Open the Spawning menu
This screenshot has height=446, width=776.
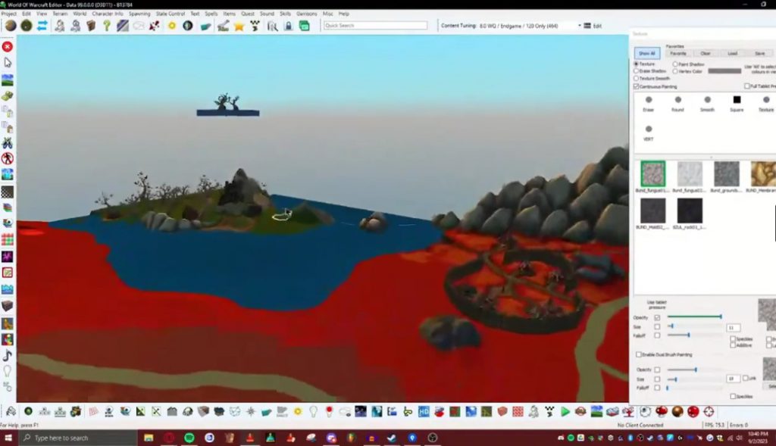tap(139, 14)
